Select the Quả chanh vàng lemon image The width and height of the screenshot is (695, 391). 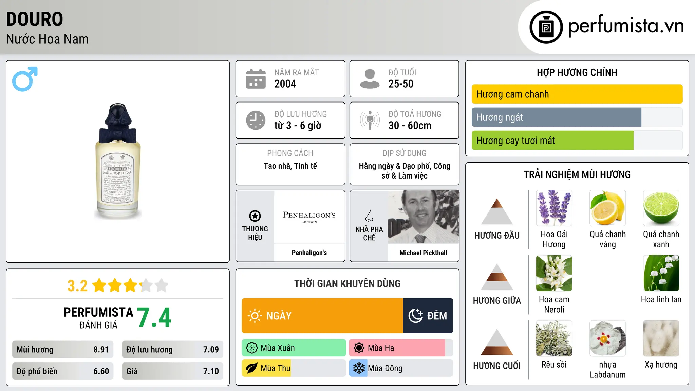click(x=607, y=208)
